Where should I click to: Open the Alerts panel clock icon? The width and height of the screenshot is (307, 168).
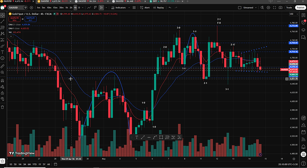click(303, 22)
